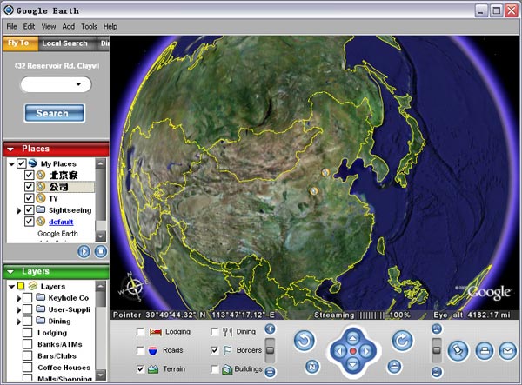The width and height of the screenshot is (522, 385).
Task: Stop the places tour with the stop button
Action: pos(101,251)
